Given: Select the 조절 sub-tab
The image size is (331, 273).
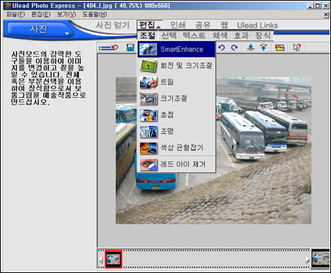Looking at the screenshot, I should (x=148, y=35).
